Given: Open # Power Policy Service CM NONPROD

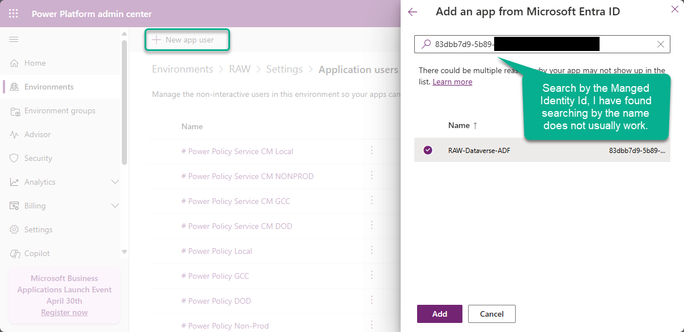Looking at the screenshot, I should point(248,176).
